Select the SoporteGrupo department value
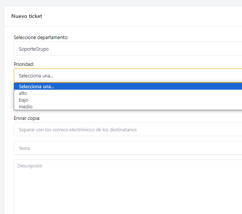This screenshot has width=242, height=214. (x=34, y=49)
